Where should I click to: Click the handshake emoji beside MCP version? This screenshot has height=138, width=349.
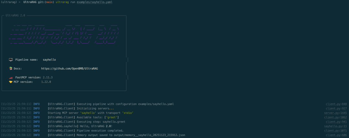[x=11, y=82]
